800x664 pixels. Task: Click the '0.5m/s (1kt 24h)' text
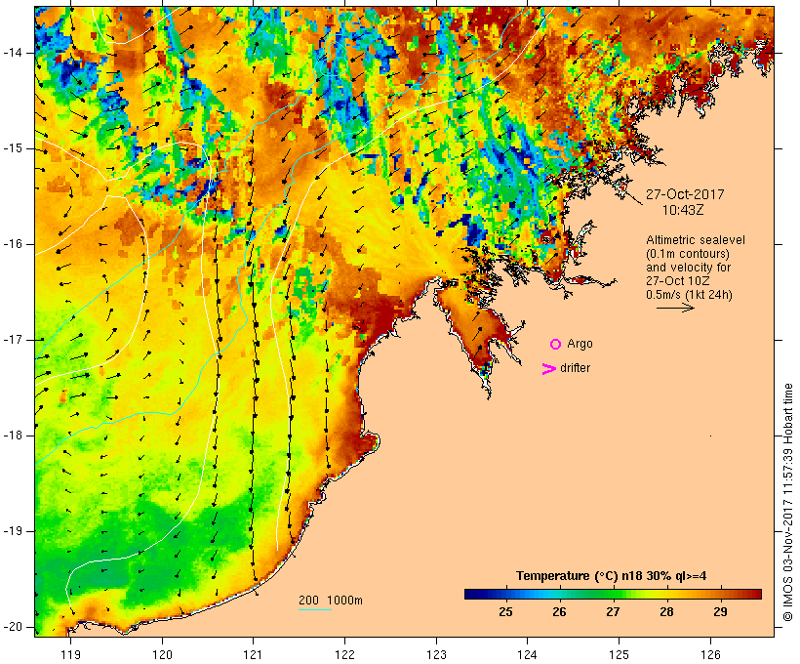pyautogui.click(x=689, y=295)
